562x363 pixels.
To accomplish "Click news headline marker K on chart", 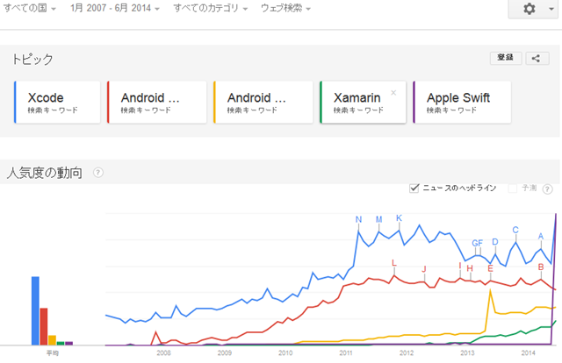I will [x=399, y=218].
